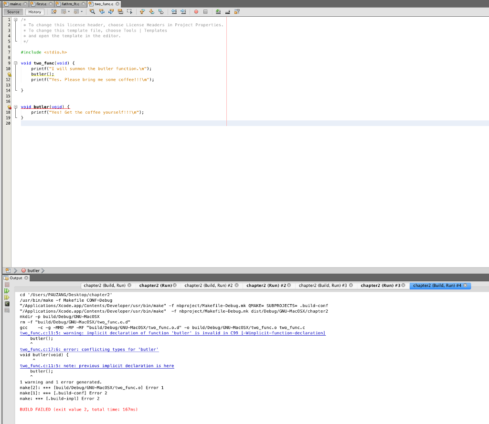489x424 pixels.
Task: Click implicit declaration warning link two_func.c:11:5
Action: coord(172,333)
